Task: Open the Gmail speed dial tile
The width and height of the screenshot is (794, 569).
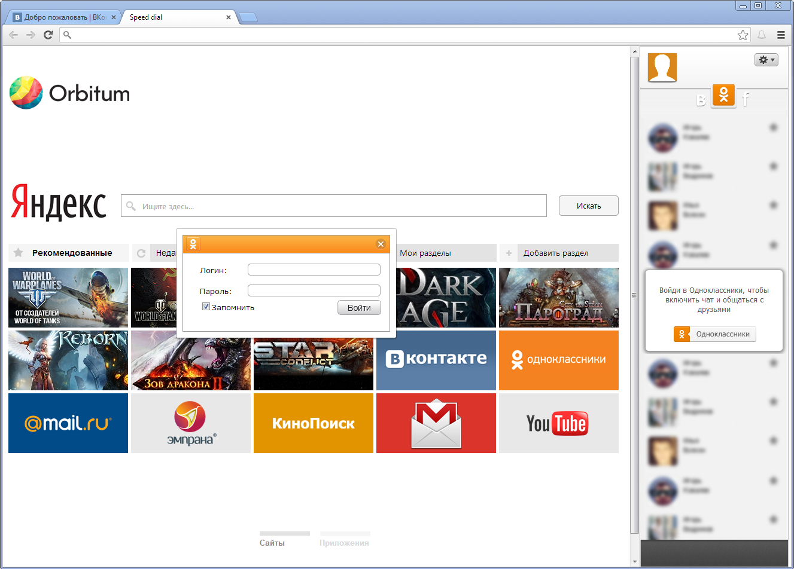Action: [x=436, y=423]
